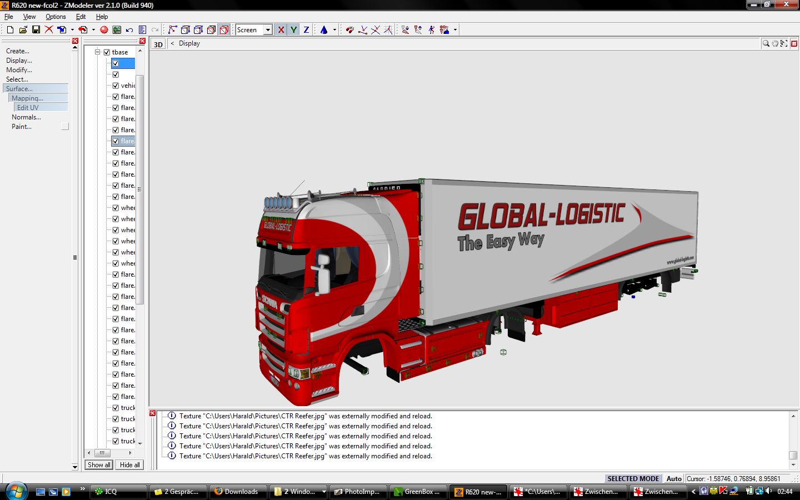Click the zoom-extents icon in the viewport header
Viewport: 800px width, 500px height.
[x=784, y=43]
